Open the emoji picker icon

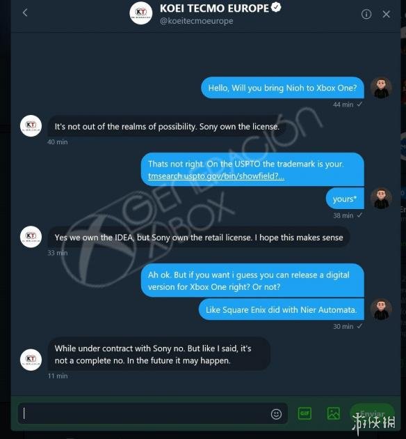[x=276, y=414]
